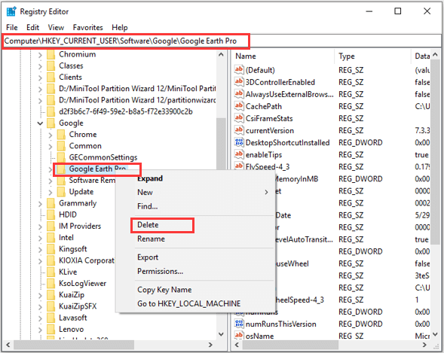Click the string icon beside currentVersion

239,130
